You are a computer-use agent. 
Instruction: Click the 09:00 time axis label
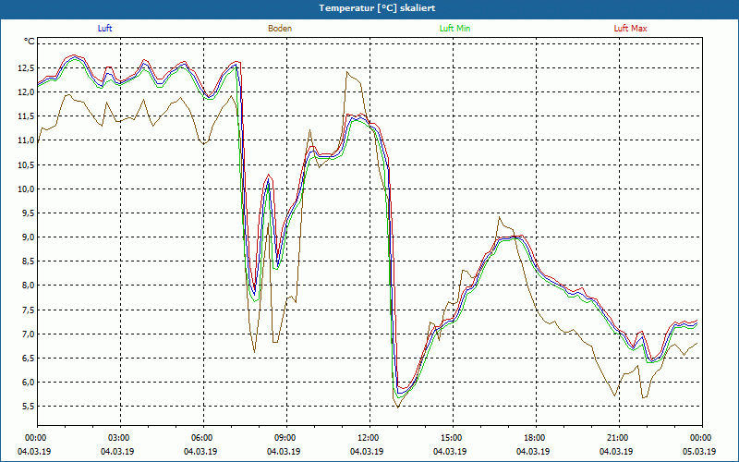point(286,438)
